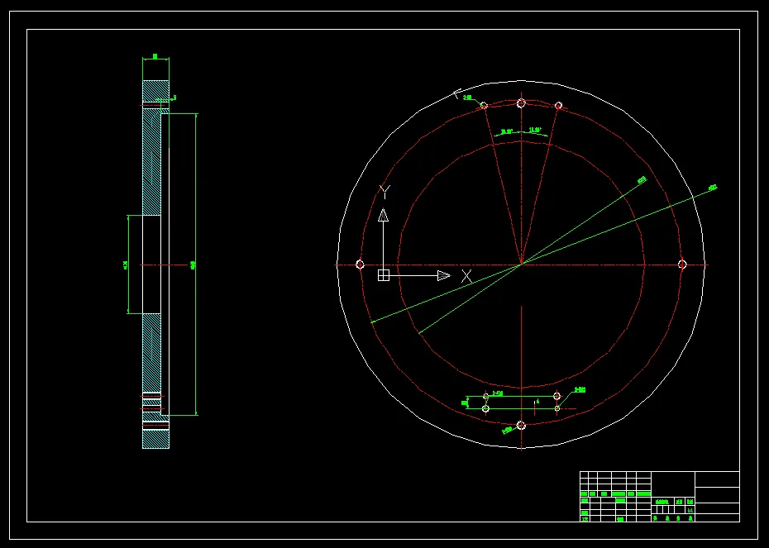Select the width dimension atop the section view
The width and height of the screenshot is (769, 548).
[x=155, y=56]
